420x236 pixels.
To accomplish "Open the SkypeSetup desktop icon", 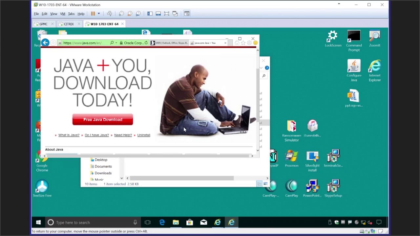I will [333, 188].
